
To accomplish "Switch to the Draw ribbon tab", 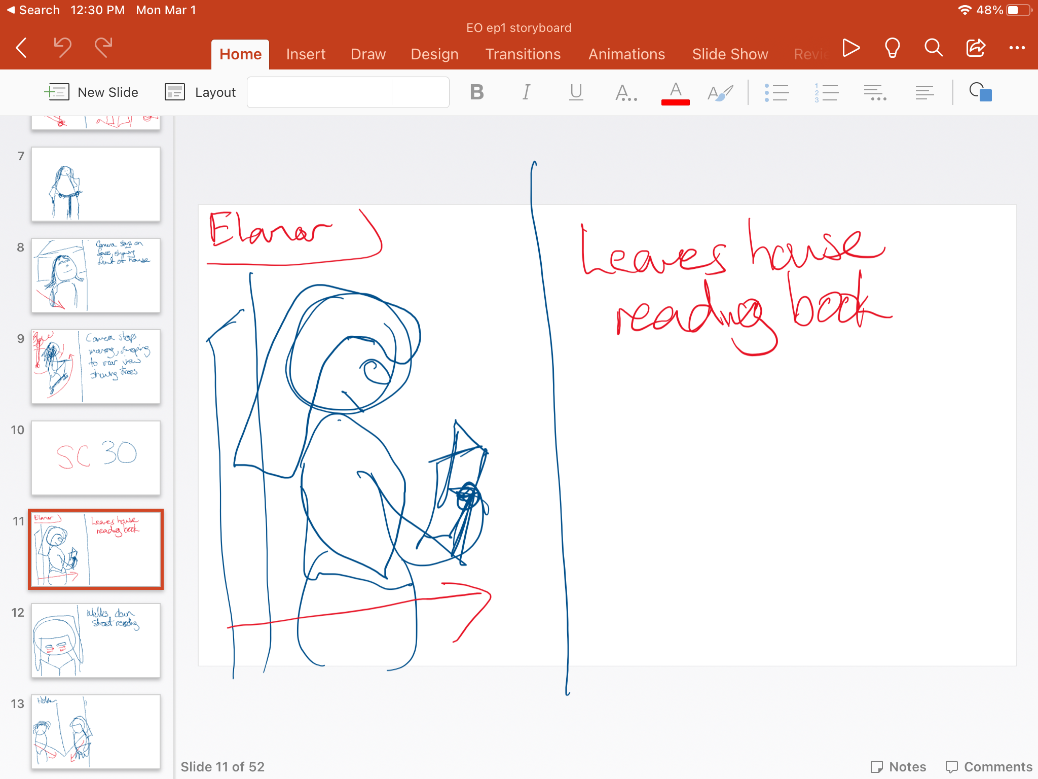I will coord(368,54).
